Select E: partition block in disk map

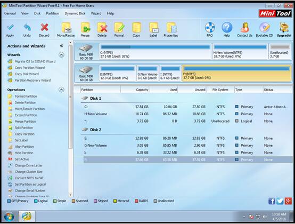coord(117,73)
